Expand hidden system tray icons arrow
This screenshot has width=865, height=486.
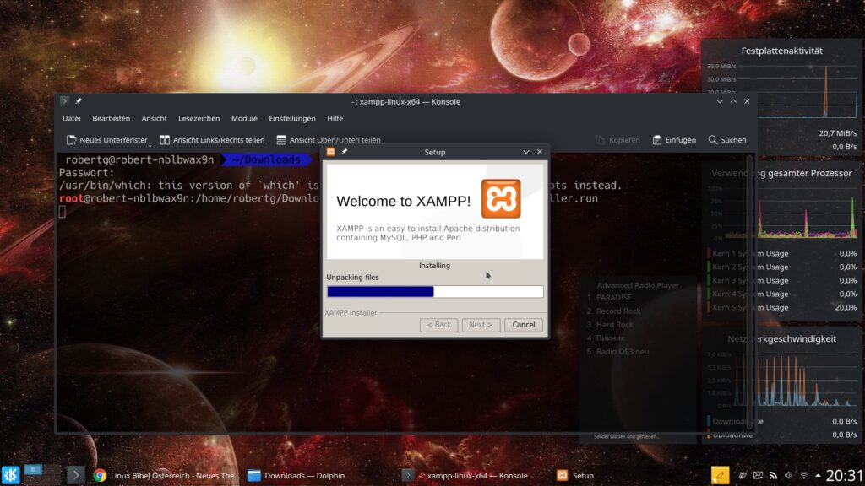(x=818, y=475)
